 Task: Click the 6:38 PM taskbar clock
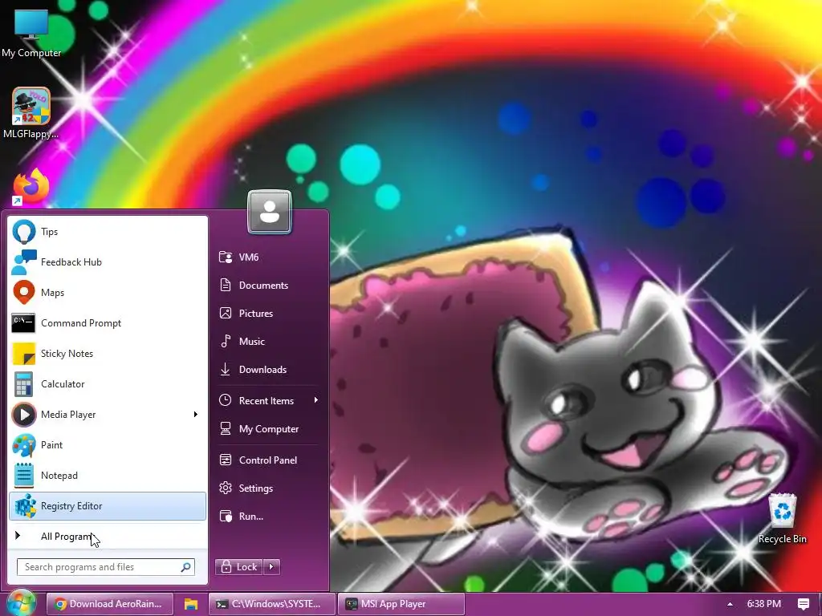[764, 604]
